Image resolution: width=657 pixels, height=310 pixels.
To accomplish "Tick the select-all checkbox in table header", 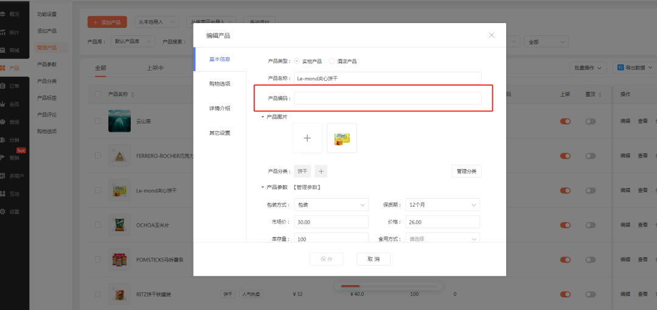I will 97,94.
